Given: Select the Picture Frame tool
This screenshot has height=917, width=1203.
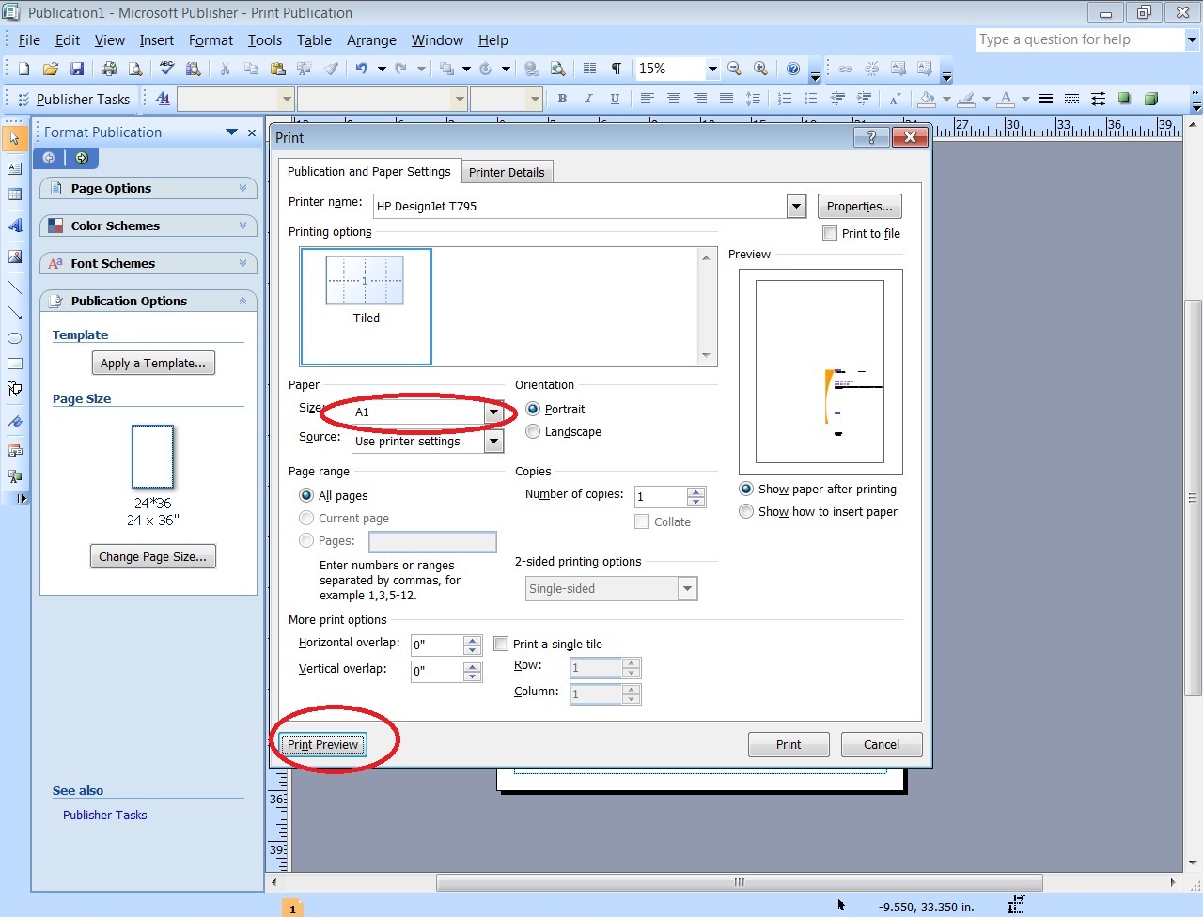Looking at the screenshot, I should coord(14,256).
